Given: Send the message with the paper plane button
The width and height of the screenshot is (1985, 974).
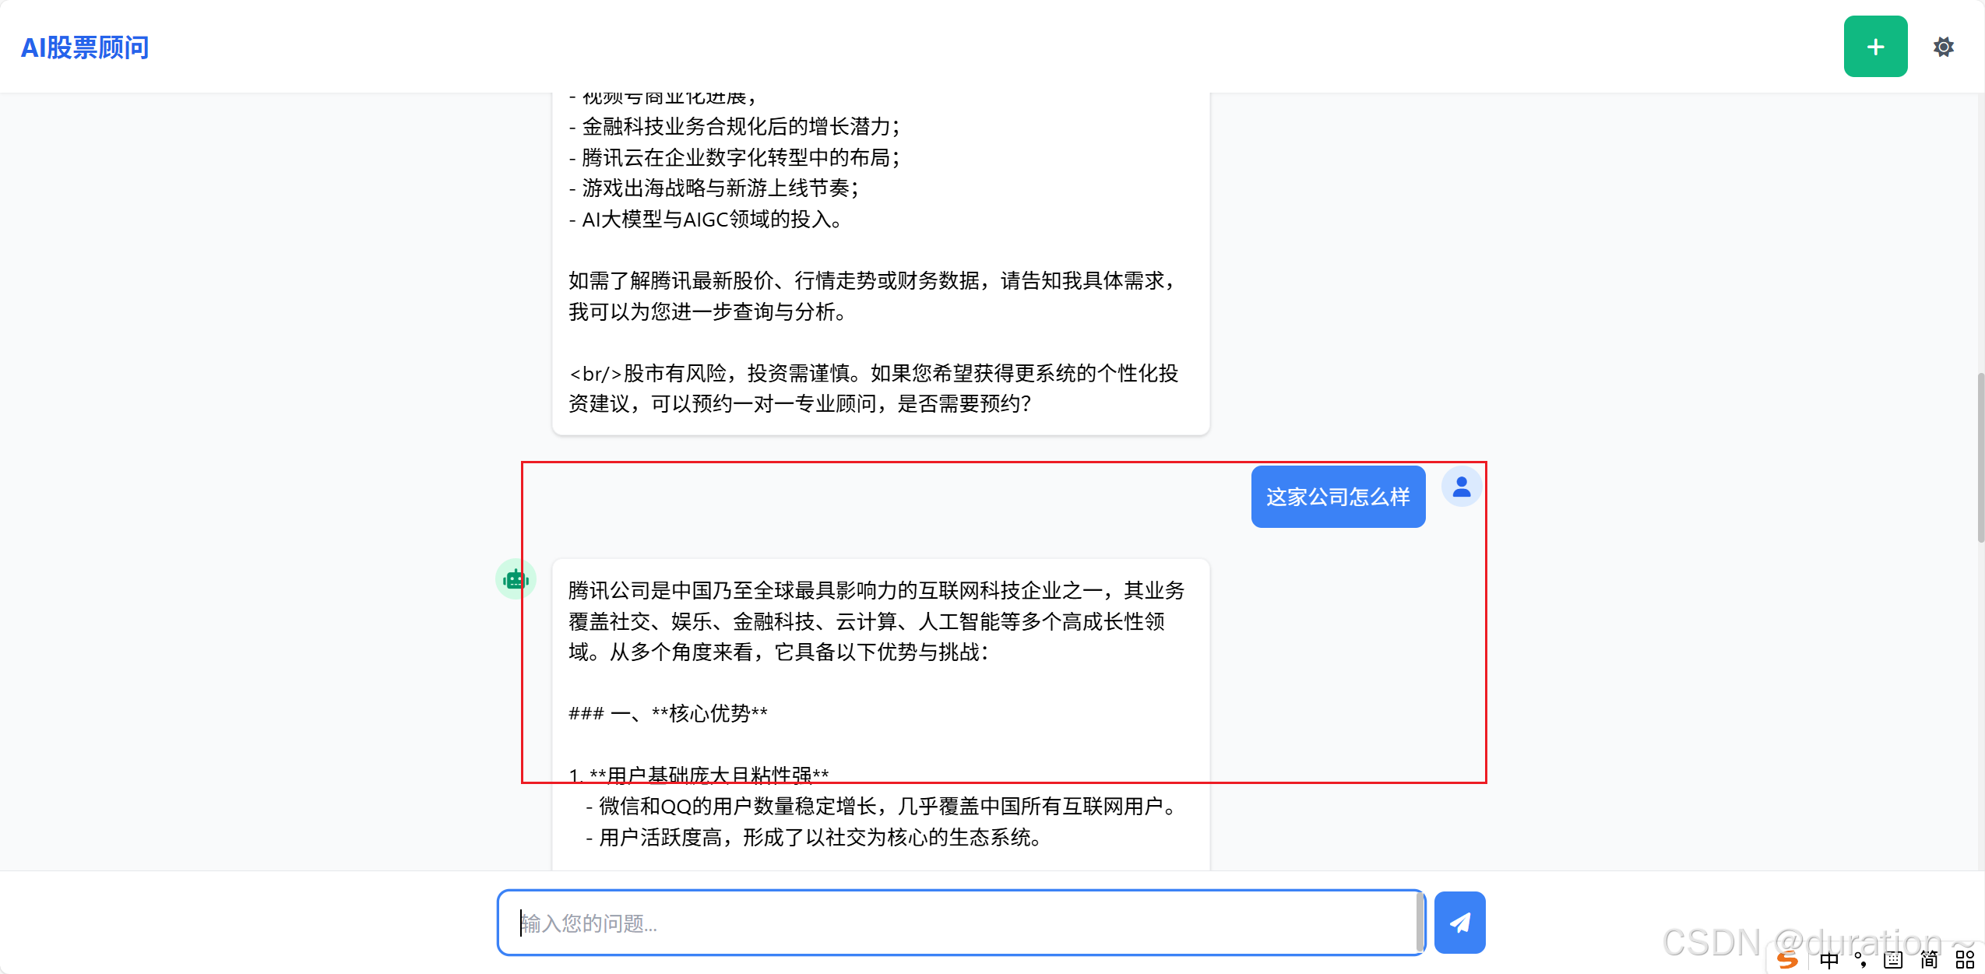Looking at the screenshot, I should pos(1459,923).
